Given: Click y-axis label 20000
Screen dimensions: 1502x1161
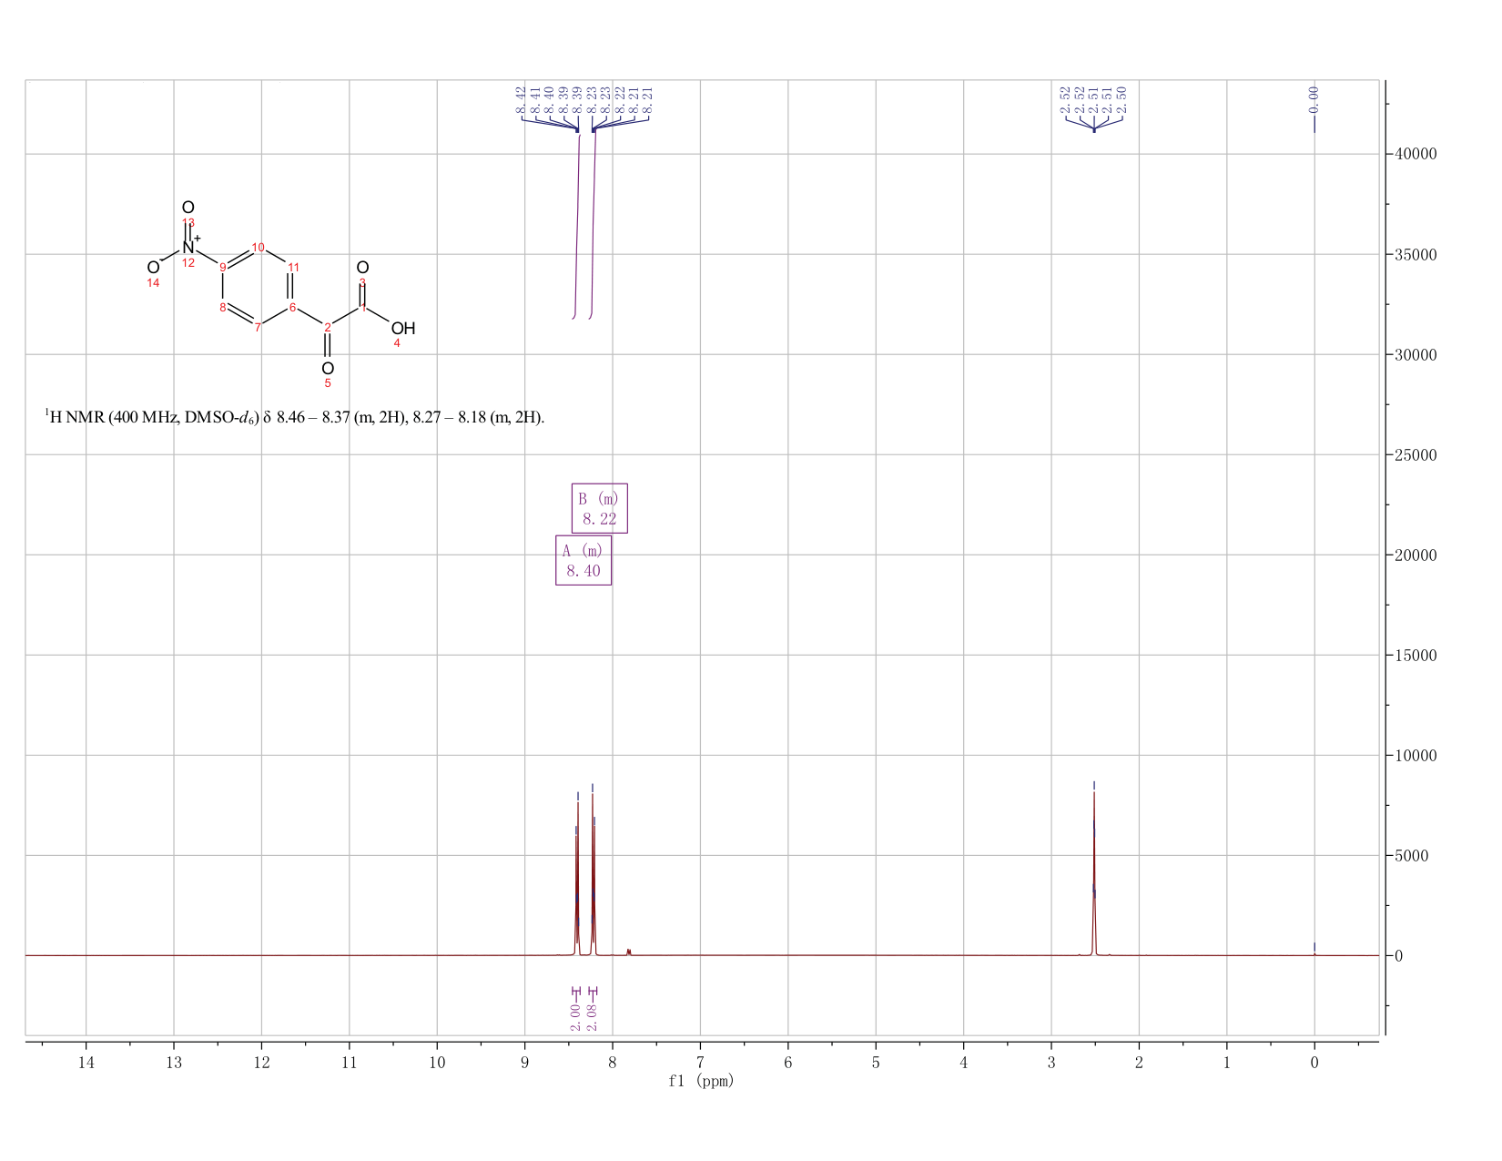Looking at the screenshot, I should (1416, 555).
